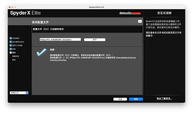The height and width of the screenshot is (113, 193).
Task: Click the Spyder X Elite logo title
Action: pos(25,13)
